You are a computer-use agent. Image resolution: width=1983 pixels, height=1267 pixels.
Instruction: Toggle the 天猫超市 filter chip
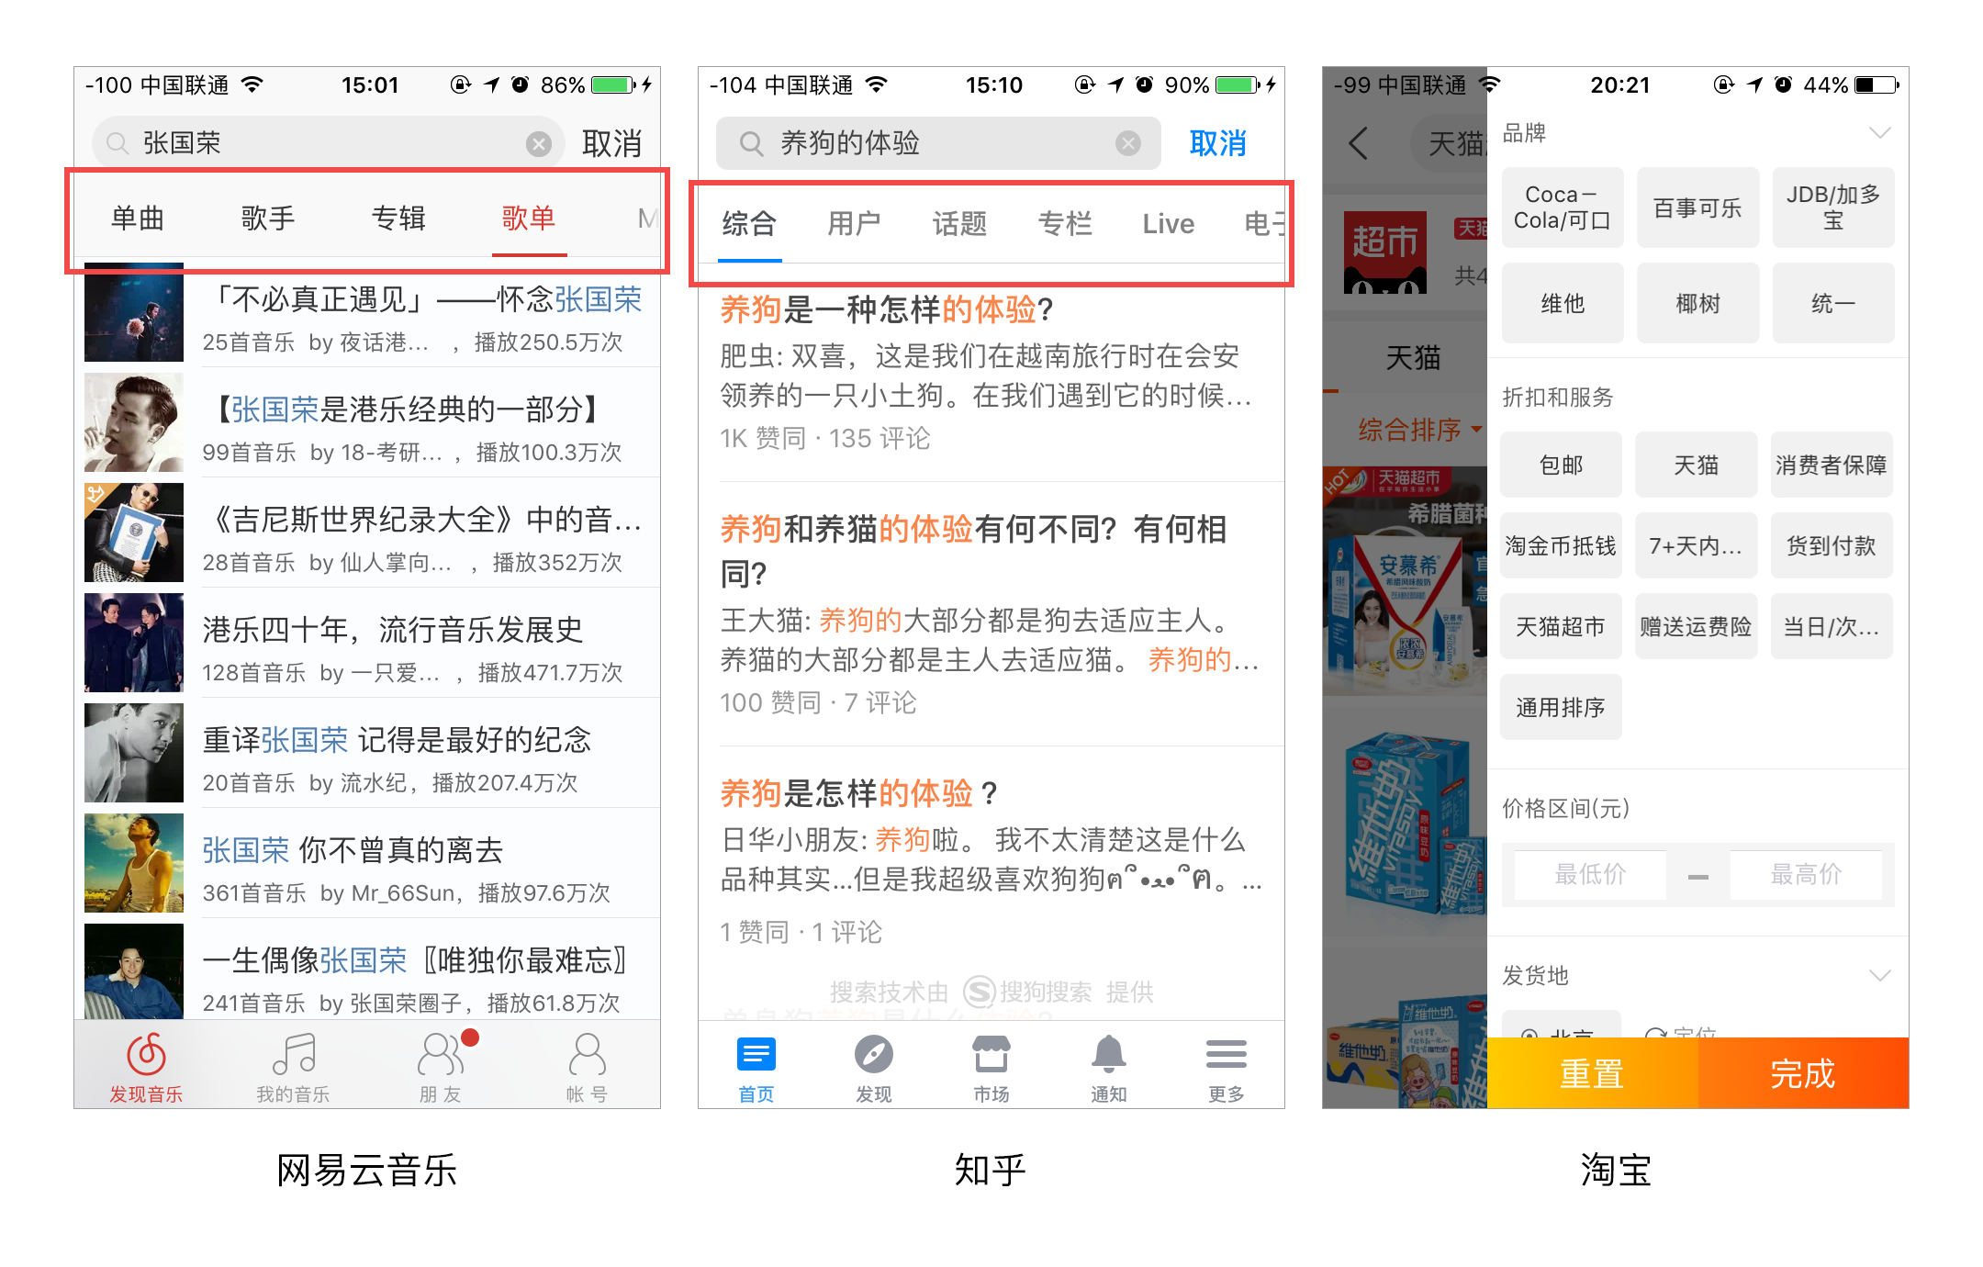click(x=1561, y=626)
